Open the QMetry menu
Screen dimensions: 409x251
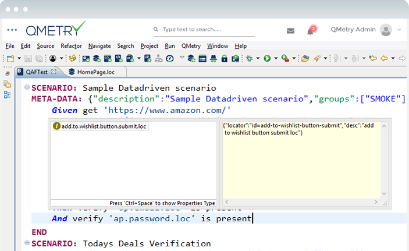click(191, 46)
